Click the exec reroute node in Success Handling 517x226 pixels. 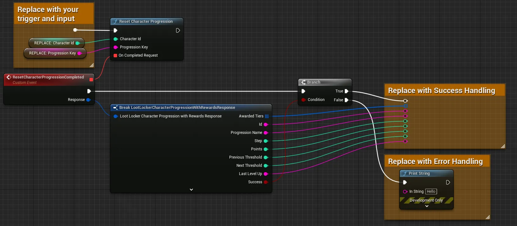[x=405, y=101]
